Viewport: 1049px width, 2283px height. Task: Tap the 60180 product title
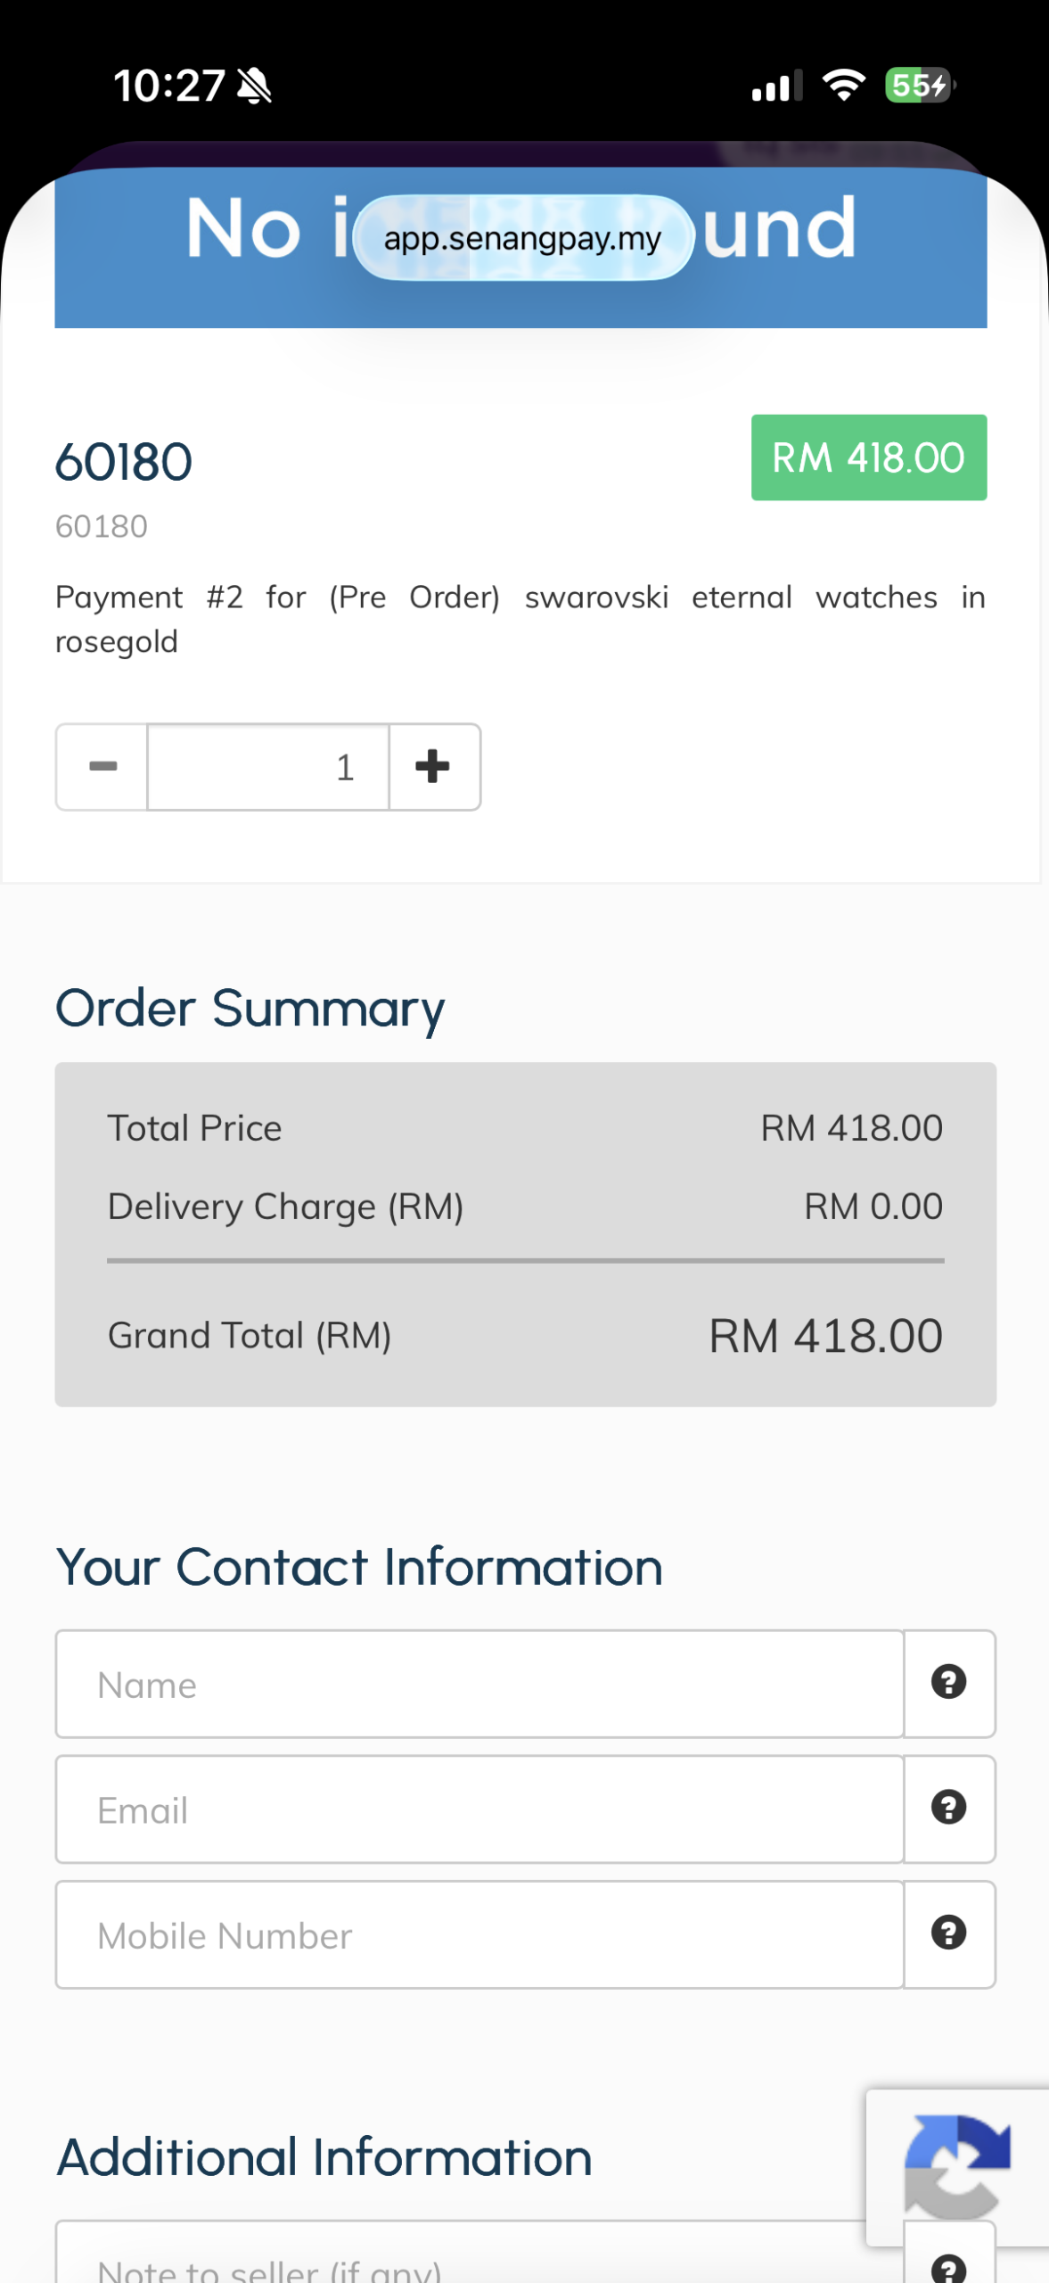coord(124,462)
